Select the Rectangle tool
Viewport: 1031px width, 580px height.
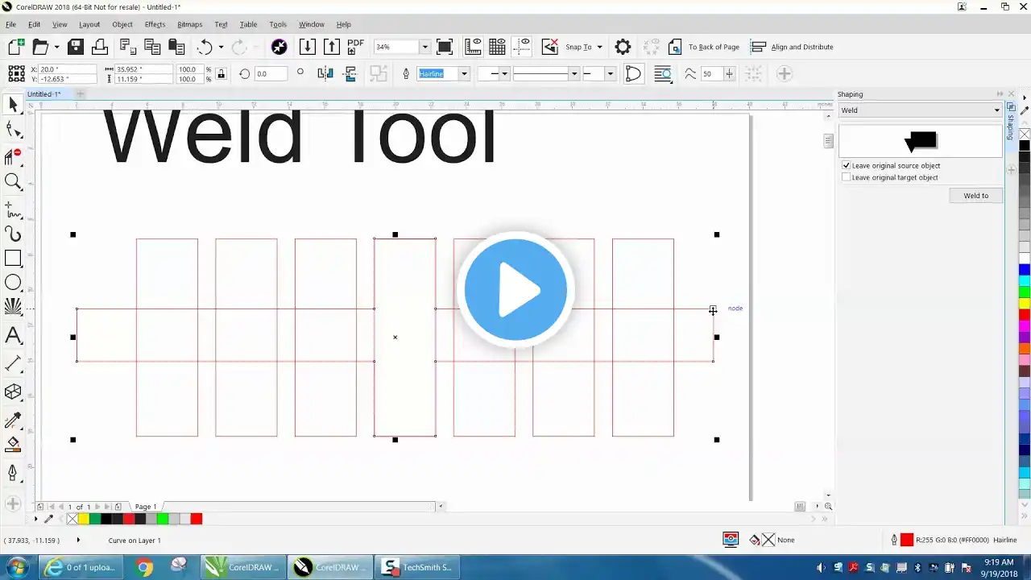13,259
